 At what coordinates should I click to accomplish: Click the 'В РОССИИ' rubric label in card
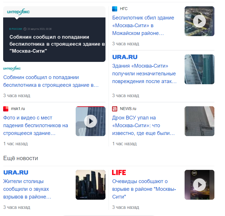(x=16, y=29)
